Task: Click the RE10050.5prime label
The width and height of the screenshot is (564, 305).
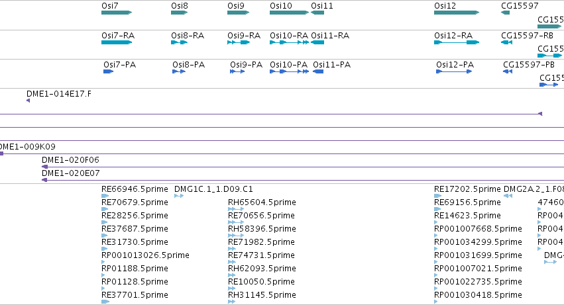Action: [x=261, y=282]
